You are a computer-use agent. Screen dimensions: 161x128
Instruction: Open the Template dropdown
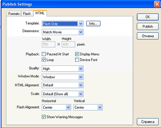63,24
